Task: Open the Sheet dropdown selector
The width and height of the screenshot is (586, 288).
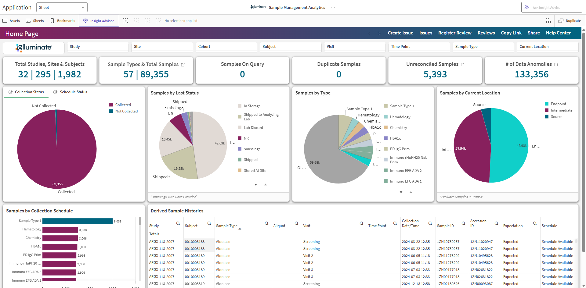Action: pos(62,7)
